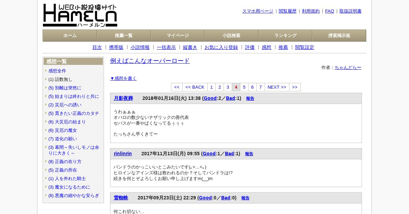The height and width of the screenshot is (214, 409).
Task: Open the 小説情報 sub-menu link
Action: tap(140, 48)
